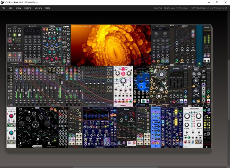Screen dimensions: 230x168
Task: Open the audio device selector on Audio module
Action: click(207, 30)
